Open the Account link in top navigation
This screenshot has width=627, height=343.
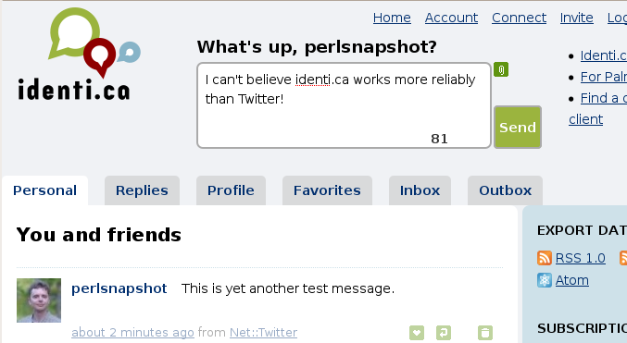[x=451, y=18]
